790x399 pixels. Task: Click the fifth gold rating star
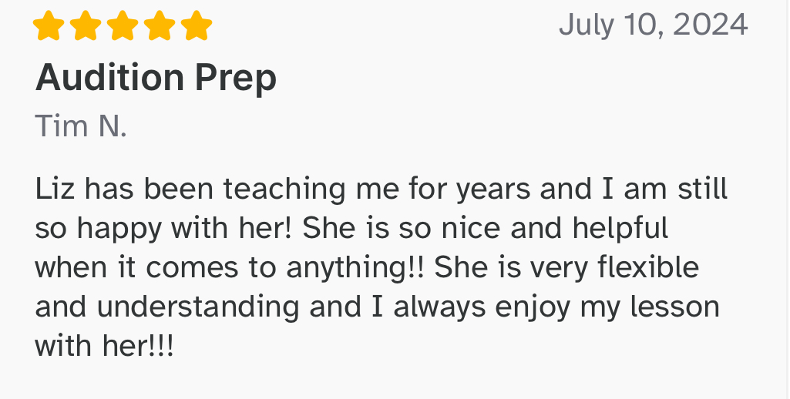196,25
